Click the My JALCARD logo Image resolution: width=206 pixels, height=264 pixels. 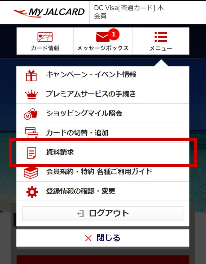pos(49,12)
